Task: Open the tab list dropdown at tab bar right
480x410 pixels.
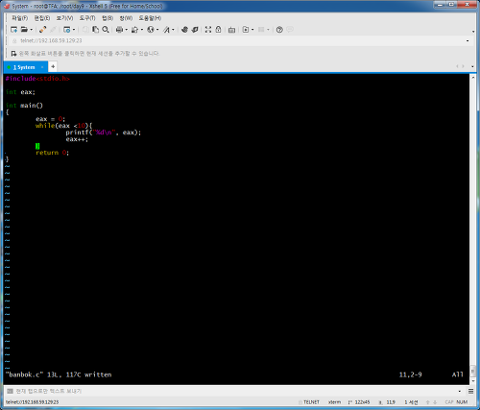Action: pos(472,66)
